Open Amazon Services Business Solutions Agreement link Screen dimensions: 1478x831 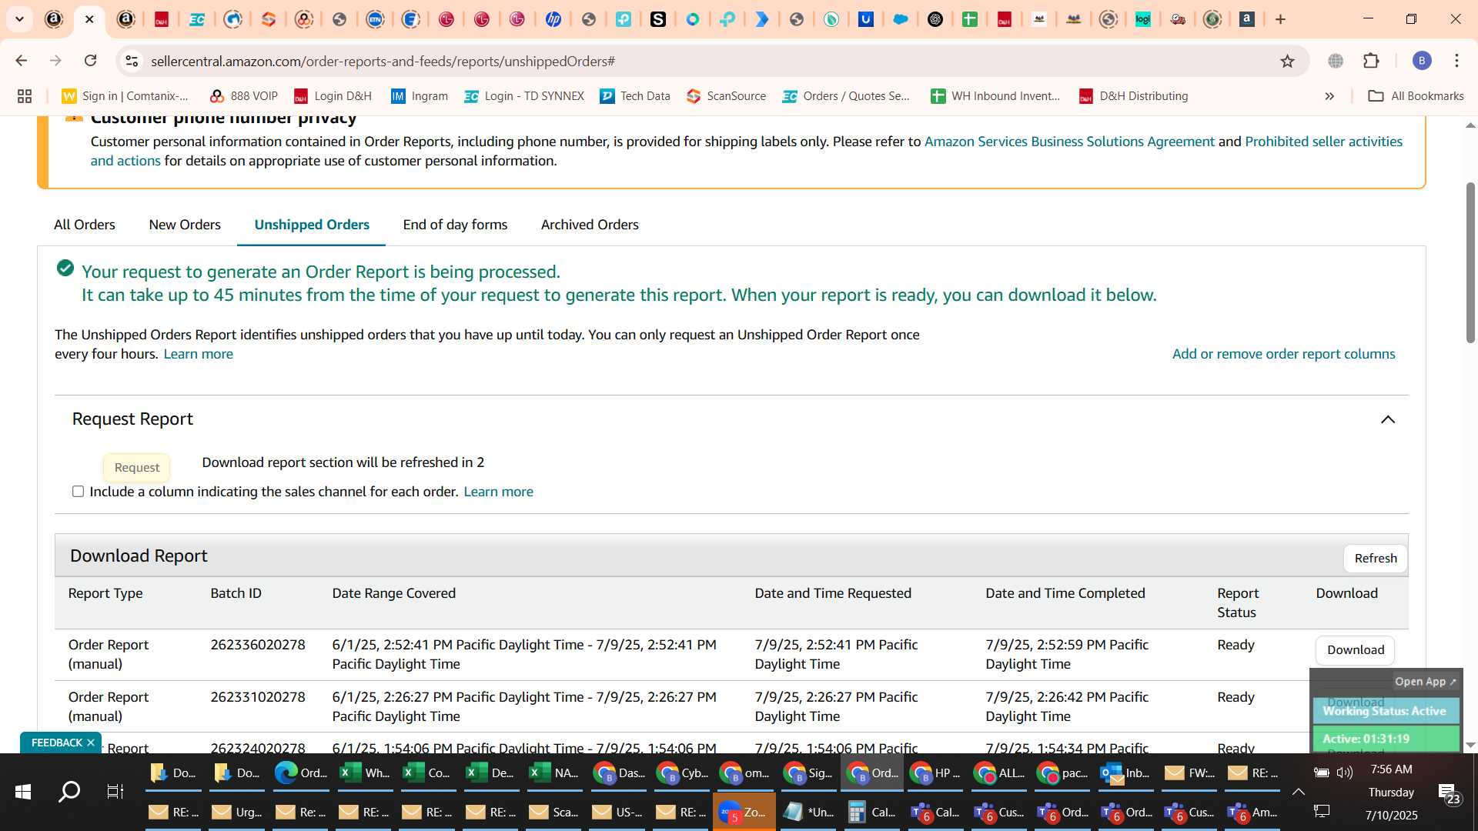pos(1069,142)
